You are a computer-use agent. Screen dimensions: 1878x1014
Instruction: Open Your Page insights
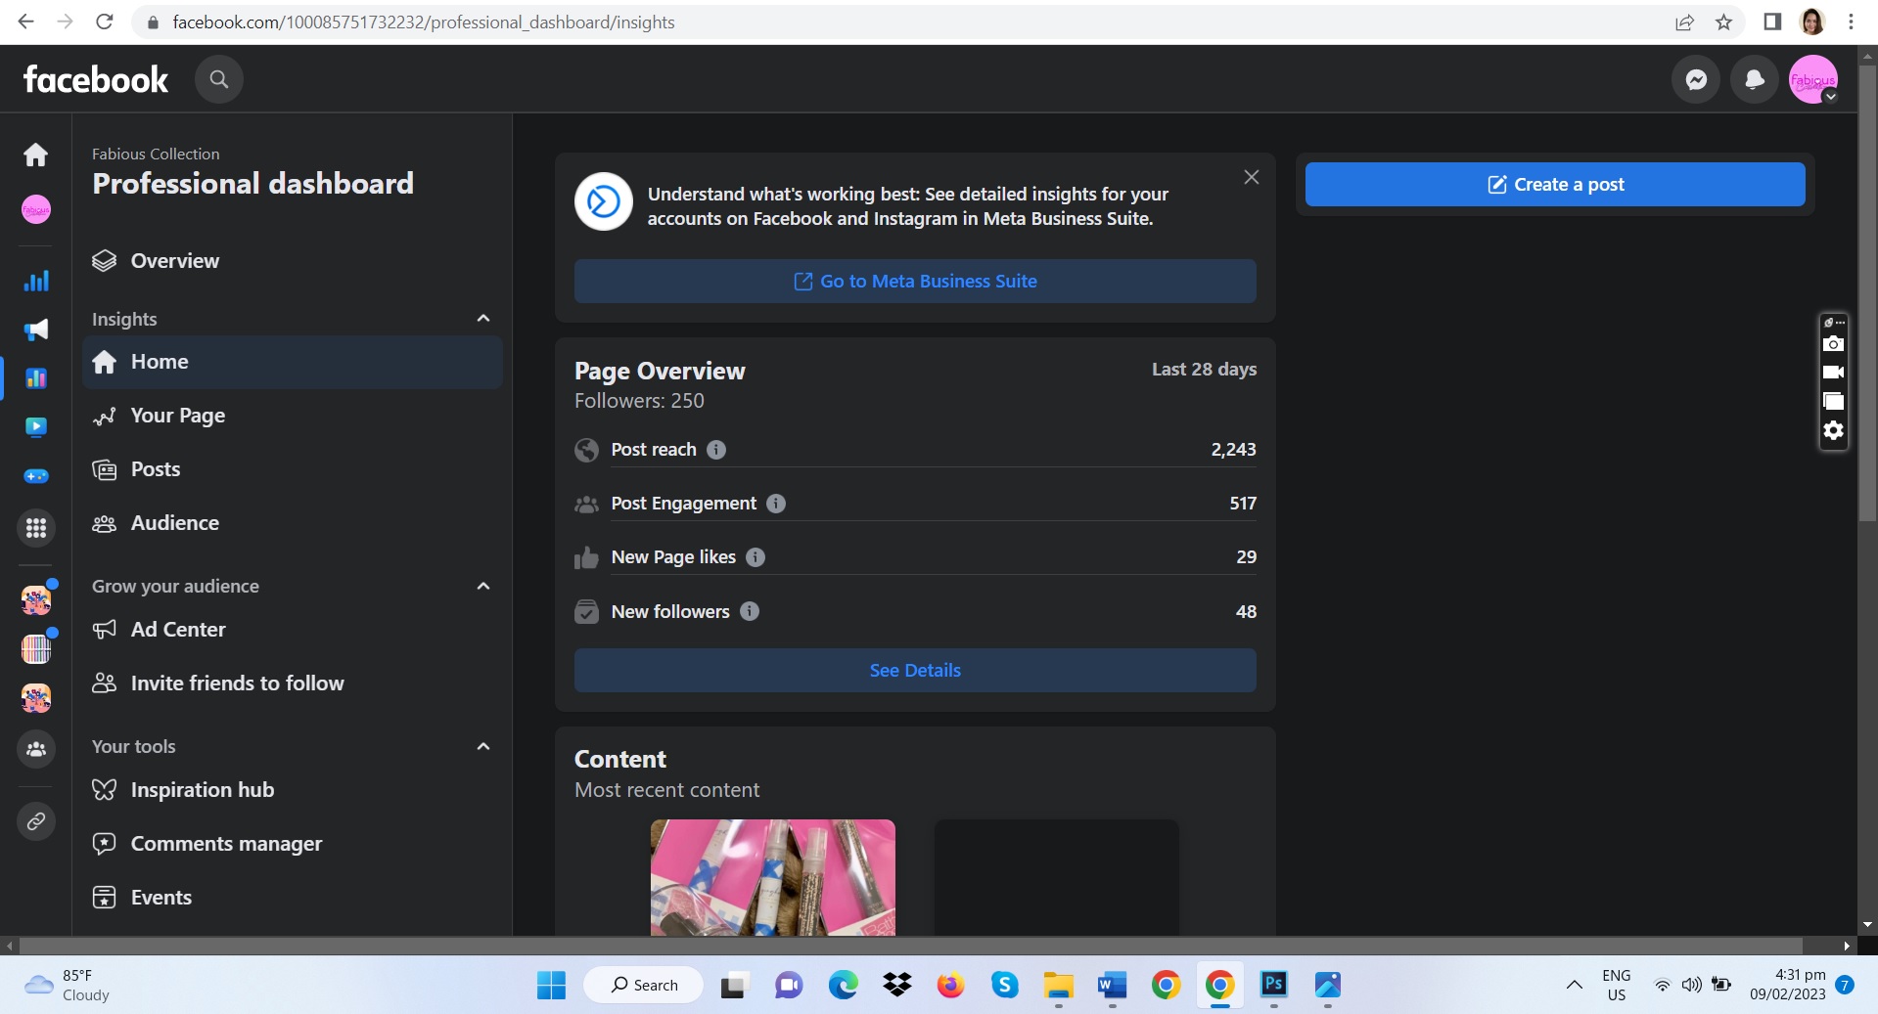coord(293,416)
